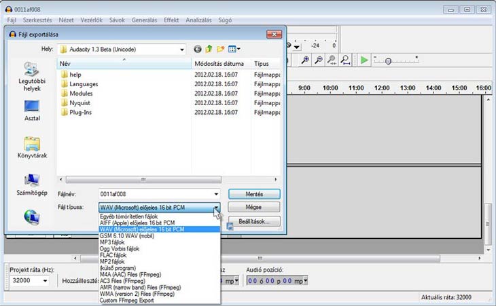Click the back navigation arrow in dialog
This screenshot has height=306, width=496.
click(x=198, y=49)
